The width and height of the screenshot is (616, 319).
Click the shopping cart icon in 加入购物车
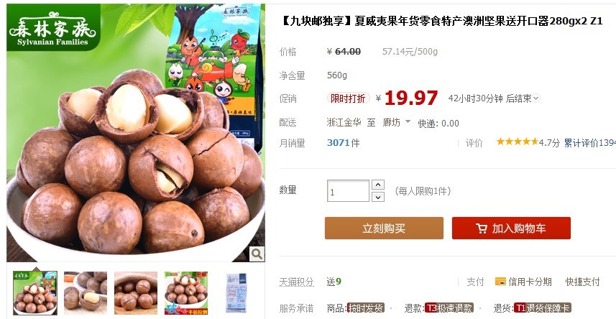482,228
